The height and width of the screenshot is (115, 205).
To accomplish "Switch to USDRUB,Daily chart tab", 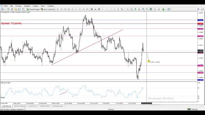I will tap(58, 106).
